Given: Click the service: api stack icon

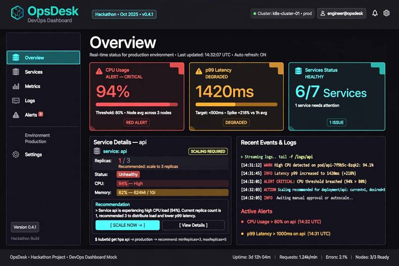Looking at the screenshot, I should [97, 151].
